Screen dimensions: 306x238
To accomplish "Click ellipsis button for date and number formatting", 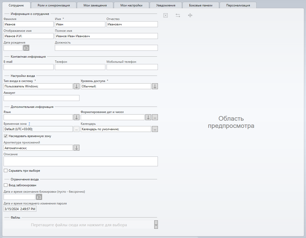I will click(155, 117).
